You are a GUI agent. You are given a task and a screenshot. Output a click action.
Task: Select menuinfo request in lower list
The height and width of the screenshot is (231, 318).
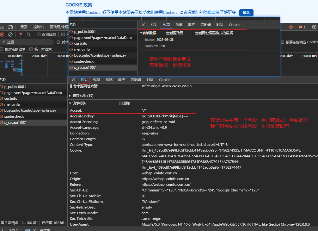point(34,104)
